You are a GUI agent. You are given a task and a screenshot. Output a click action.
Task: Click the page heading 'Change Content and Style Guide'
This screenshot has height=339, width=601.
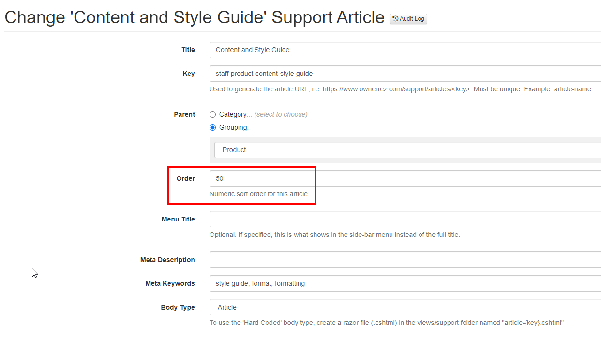pyautogui.click(x=194, y=17)
